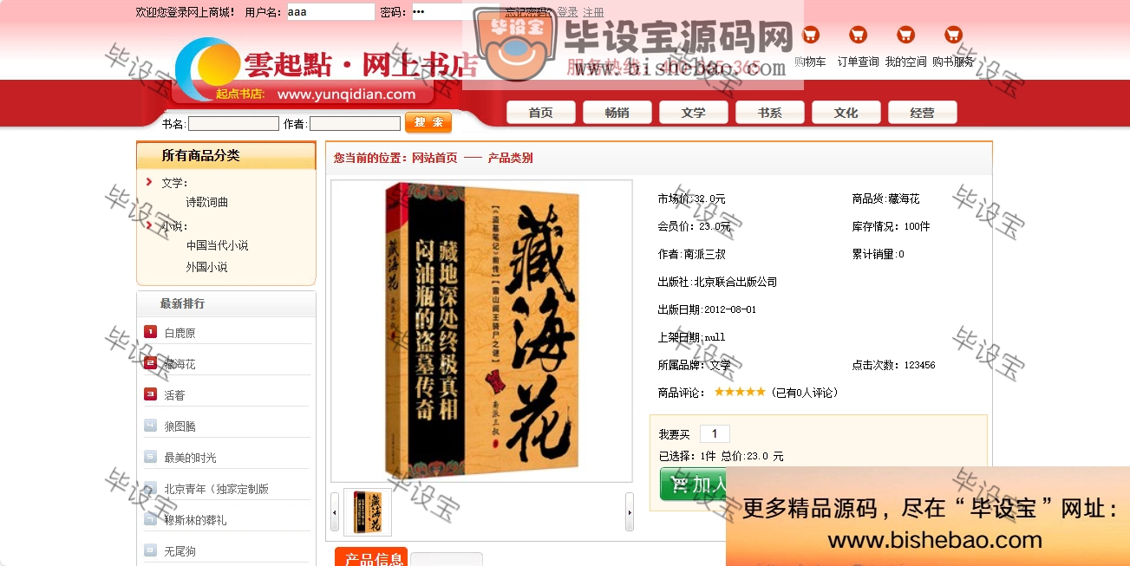Expand the 小说 category arrow

click(150, 225)
